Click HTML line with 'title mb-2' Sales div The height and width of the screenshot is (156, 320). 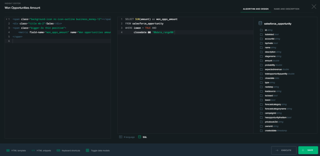[x=37, y=24]
